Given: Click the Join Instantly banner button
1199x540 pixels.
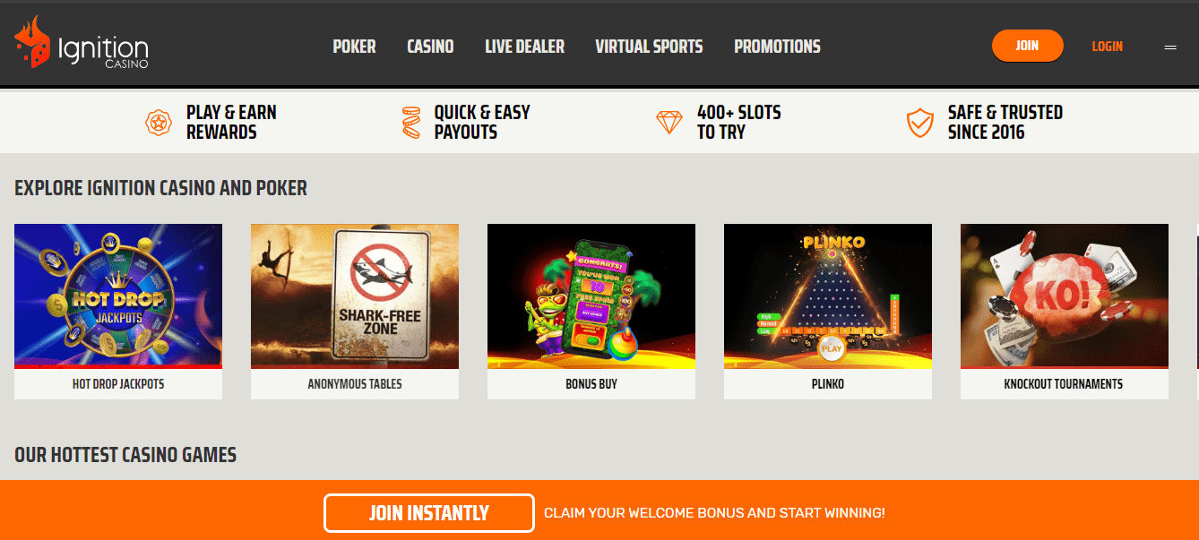Looking at the screenshot, I should [x=429, y=513].
